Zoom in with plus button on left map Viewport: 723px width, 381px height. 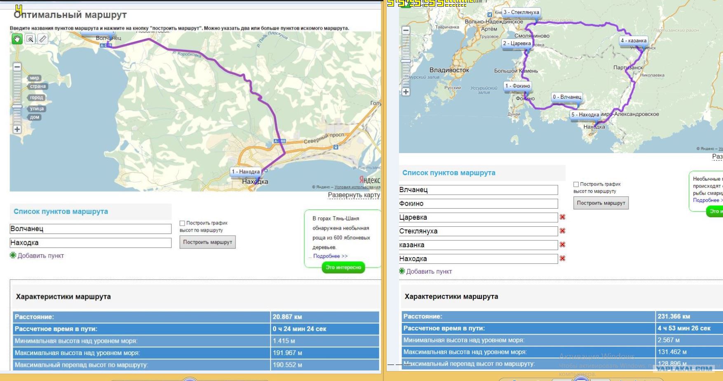point(17,129)
